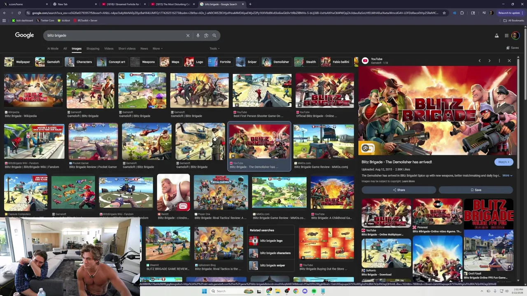
Task: Open the Chrome extensions puzzle icon
Action: [462, 13]
